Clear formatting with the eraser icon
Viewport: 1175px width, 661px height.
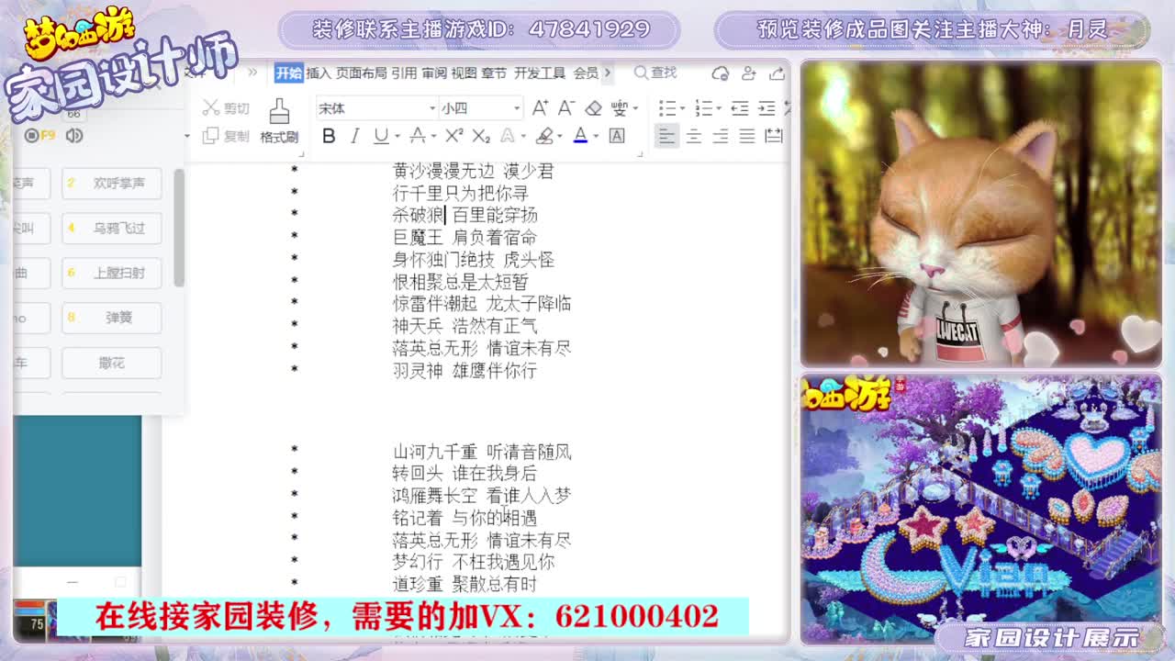click(x=593, y=108)
